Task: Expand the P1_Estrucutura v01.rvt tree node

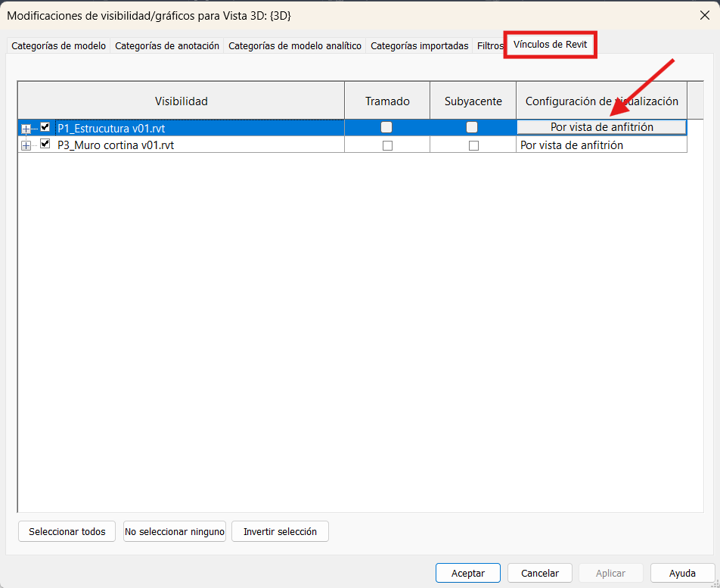Action: point(26,129)
